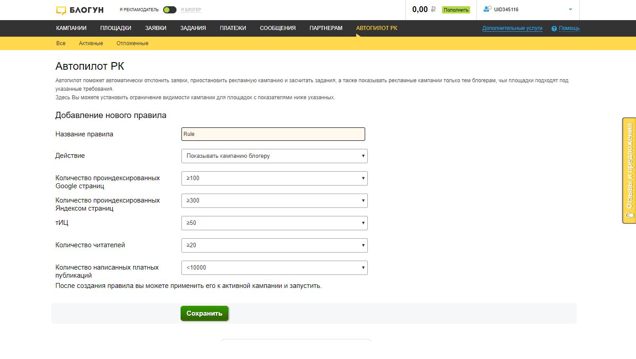Open the Действие dropdown

click(274, 156)
